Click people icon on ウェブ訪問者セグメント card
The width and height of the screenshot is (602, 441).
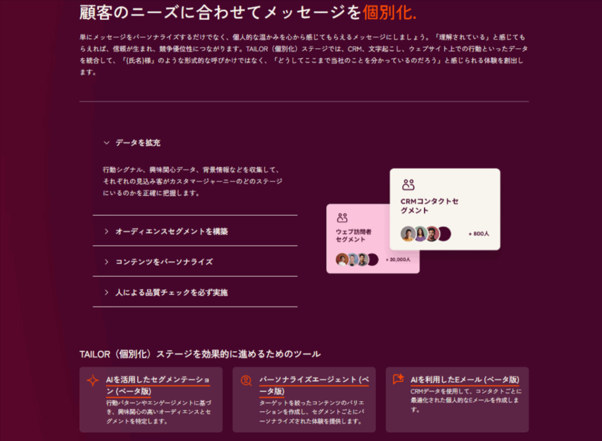pos(342,218)
